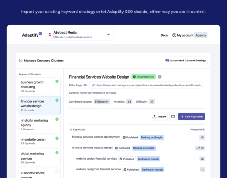Click green check on business growth consulting

57,81
